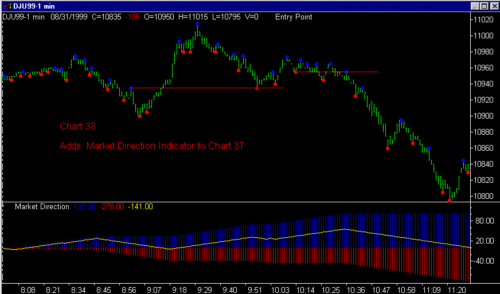Click the -40.00 indicator axis label
The height and width of the screenshot is (294, 500).
[483, 261]
